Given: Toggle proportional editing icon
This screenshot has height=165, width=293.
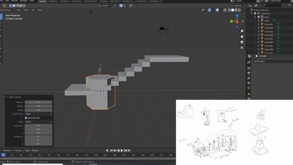Looking at the screenshot, I should 130,5.
